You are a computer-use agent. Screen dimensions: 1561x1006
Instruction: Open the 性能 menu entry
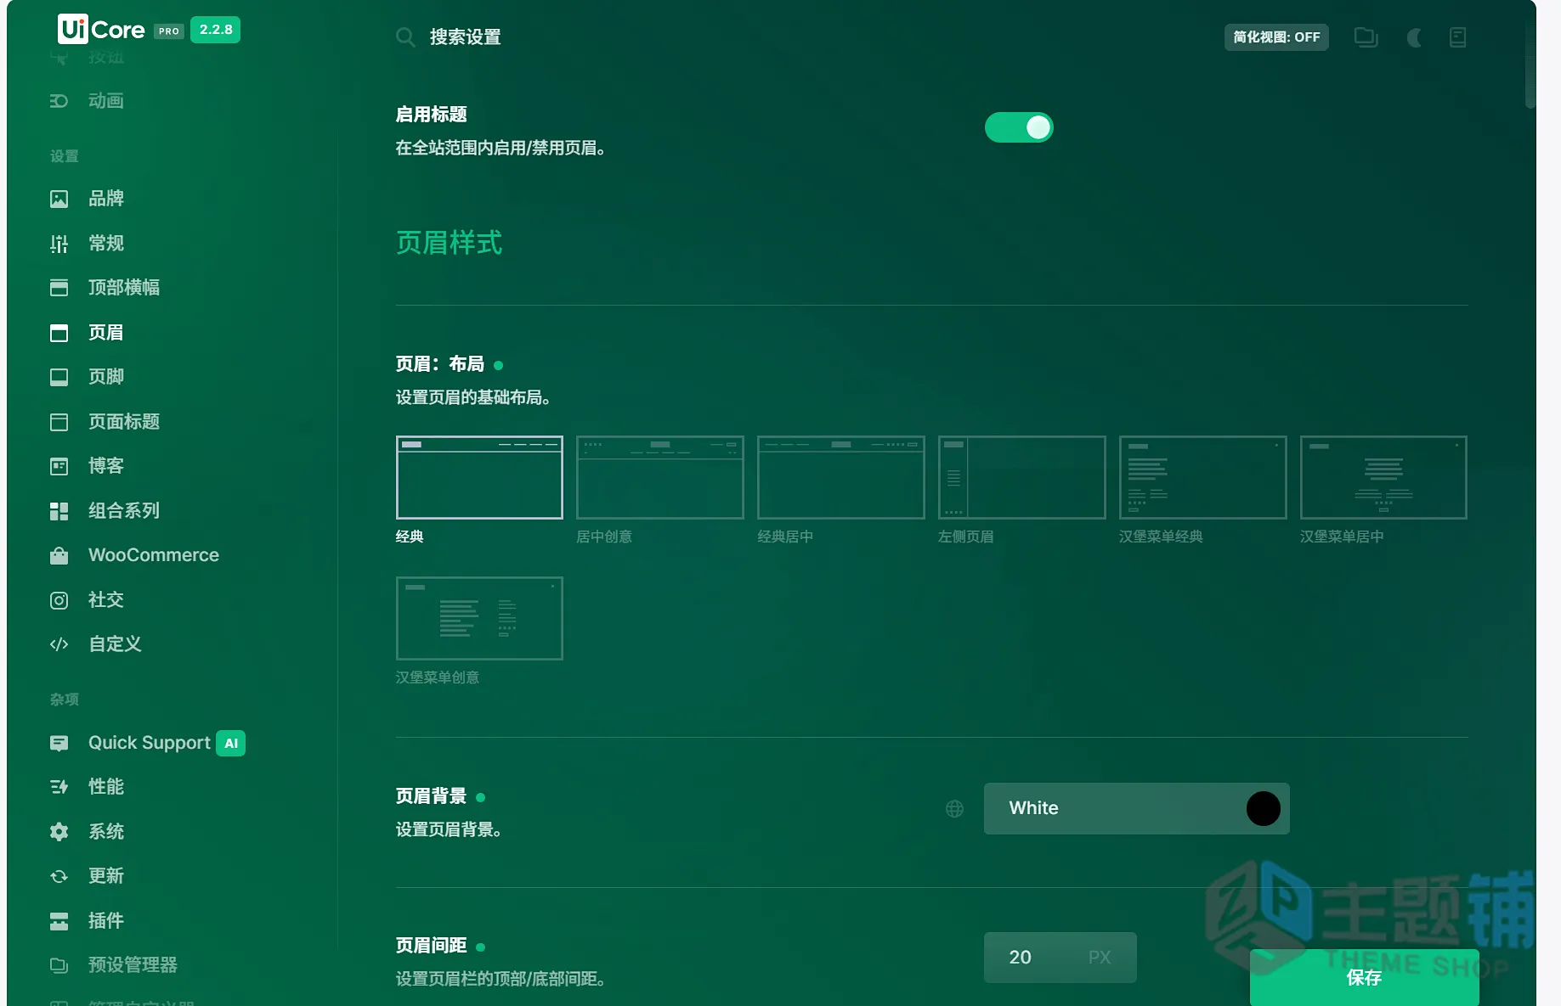click(x=106, y=787)
